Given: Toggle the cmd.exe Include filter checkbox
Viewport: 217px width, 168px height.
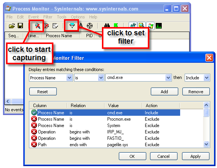Looking at the screenshot, I should (x=34, y=112).
